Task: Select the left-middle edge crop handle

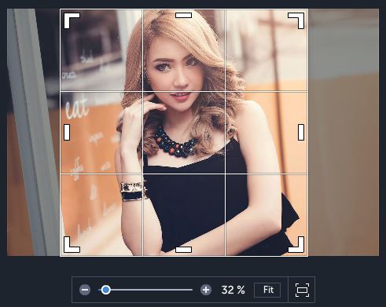Action: click(x=67, y=132)
